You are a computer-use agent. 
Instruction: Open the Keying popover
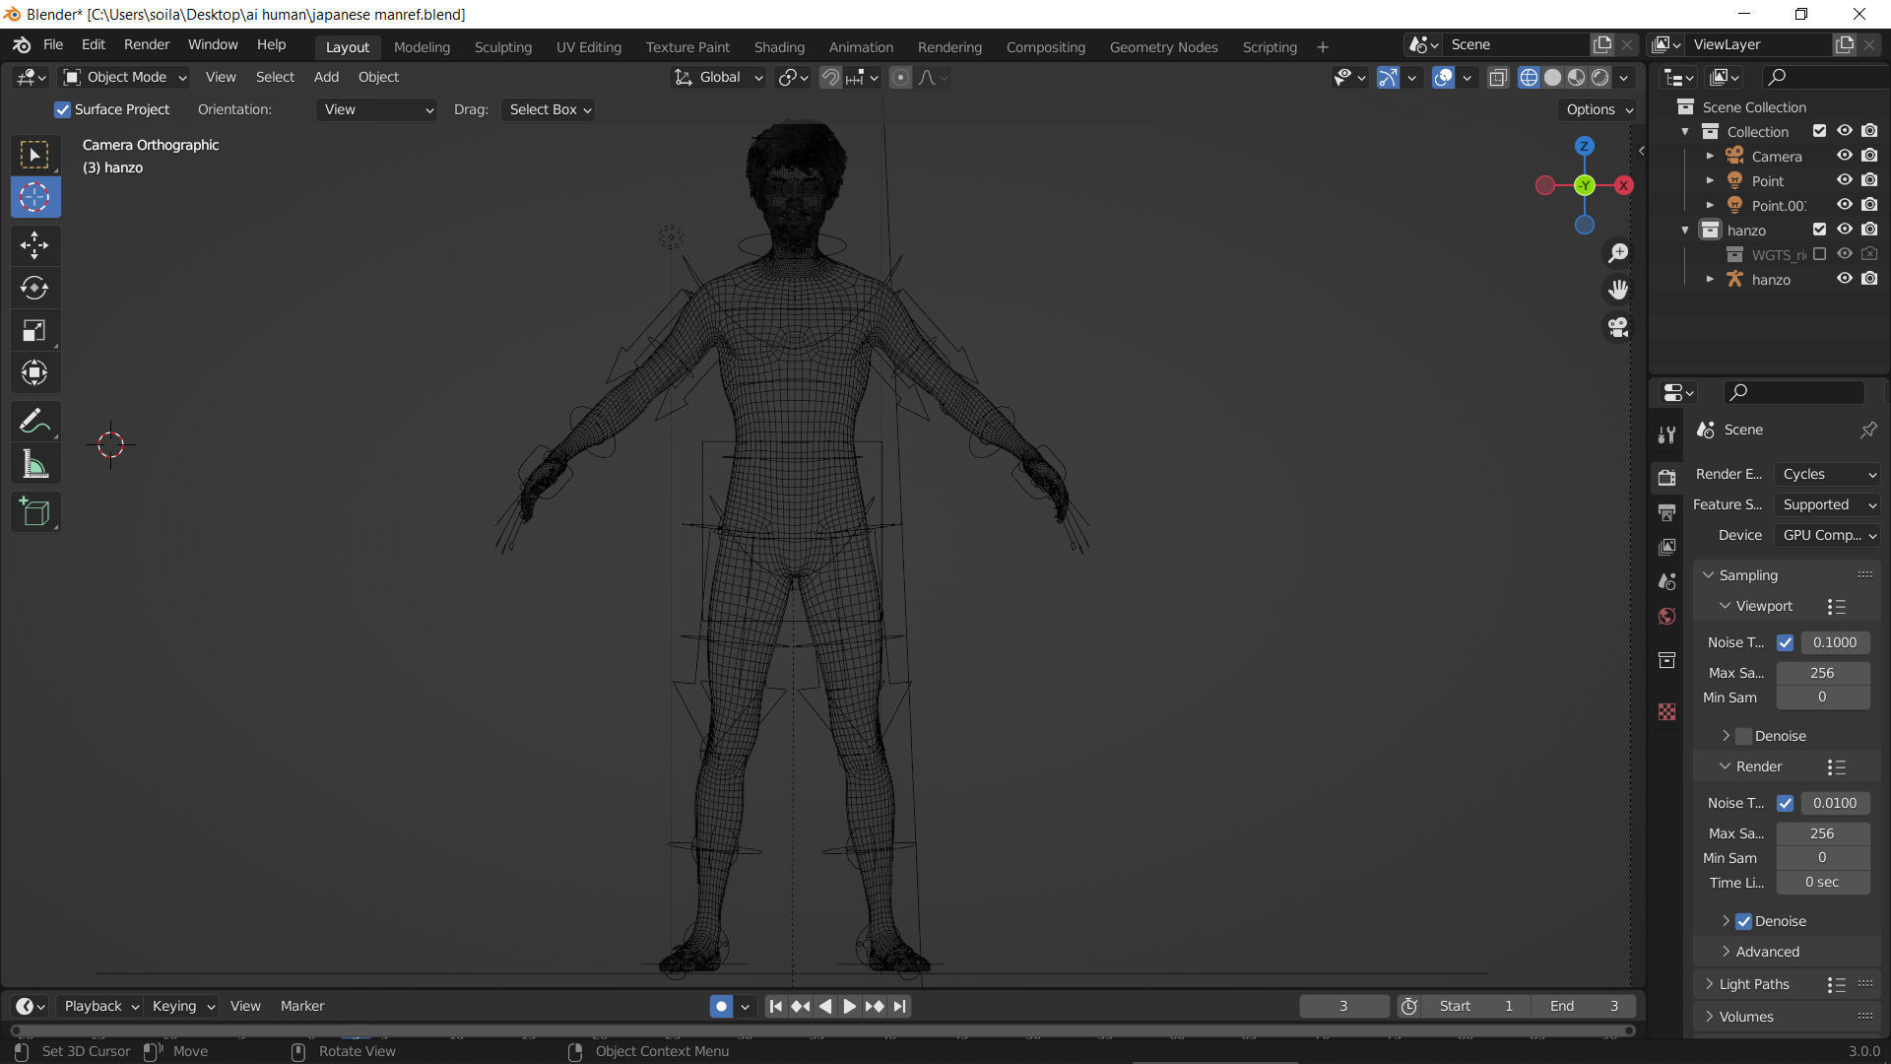point(181,1006)
